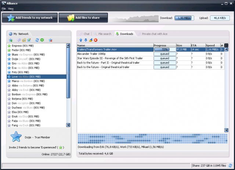Image resolution: width=235 pixels, height=170 pixels.
Task: Select Back to the future - Original theatrical trailer
Action: pos(151,67)
